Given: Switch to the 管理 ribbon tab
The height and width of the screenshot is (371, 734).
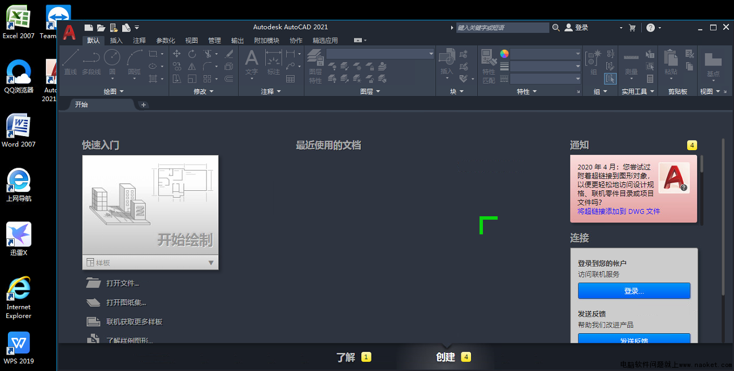Looking at the screenshot, I should (214, 41).
